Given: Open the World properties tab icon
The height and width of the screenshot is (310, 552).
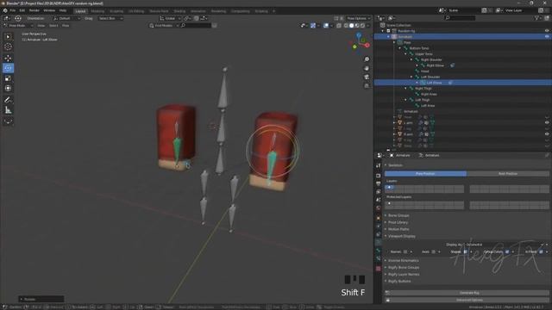Looking at the screenshot, I should point(379,208).
